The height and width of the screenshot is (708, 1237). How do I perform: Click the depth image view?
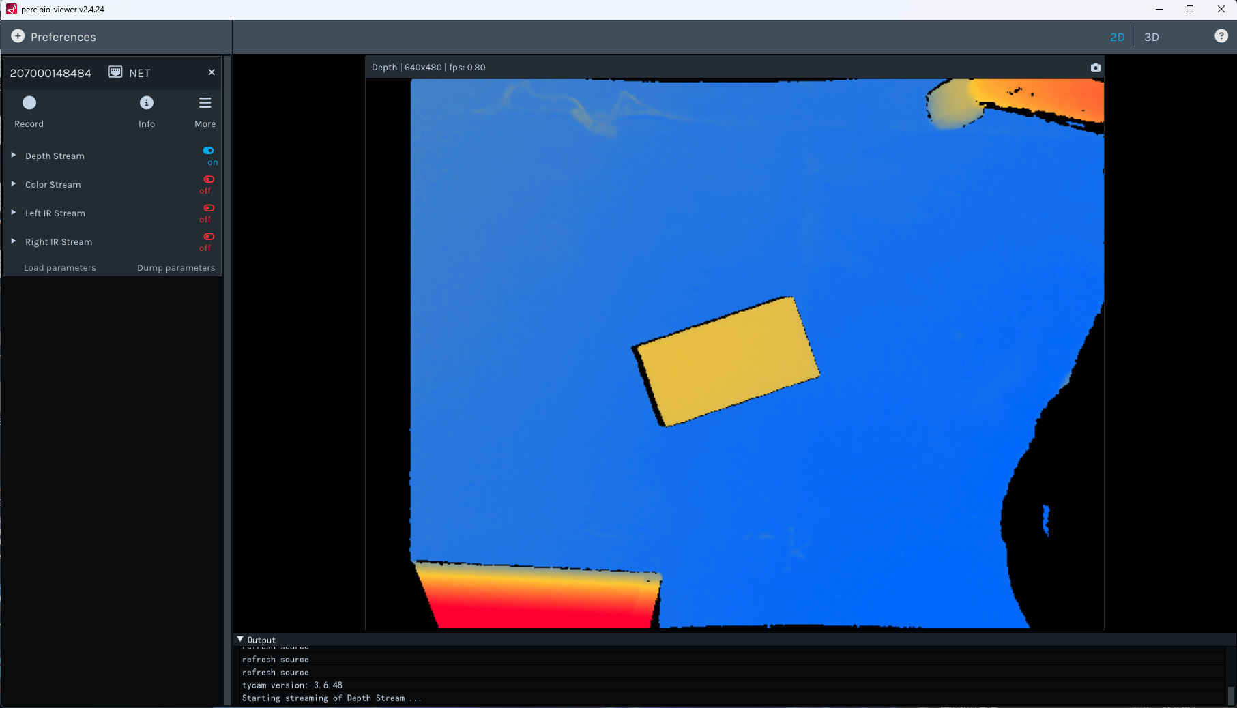coord(735,353)
